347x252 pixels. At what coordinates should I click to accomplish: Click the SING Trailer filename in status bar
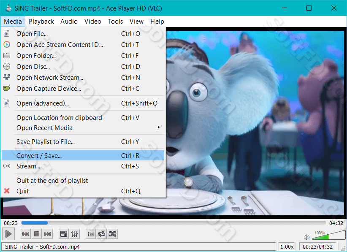coord(42,247)
